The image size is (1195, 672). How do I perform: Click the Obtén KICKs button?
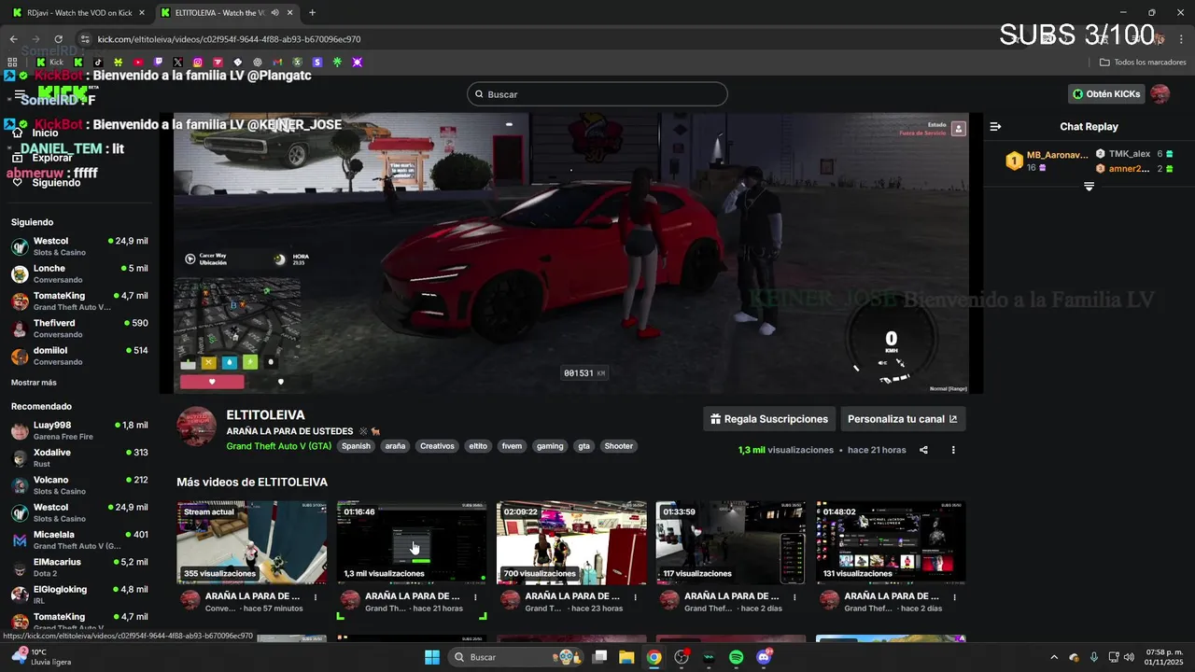tap(1106, 94)
